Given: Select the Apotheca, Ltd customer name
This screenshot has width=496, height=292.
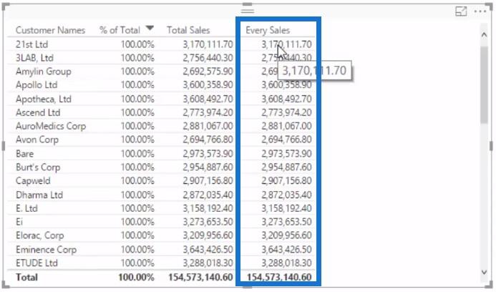Looking at the screenshot, I should [44, 99].
